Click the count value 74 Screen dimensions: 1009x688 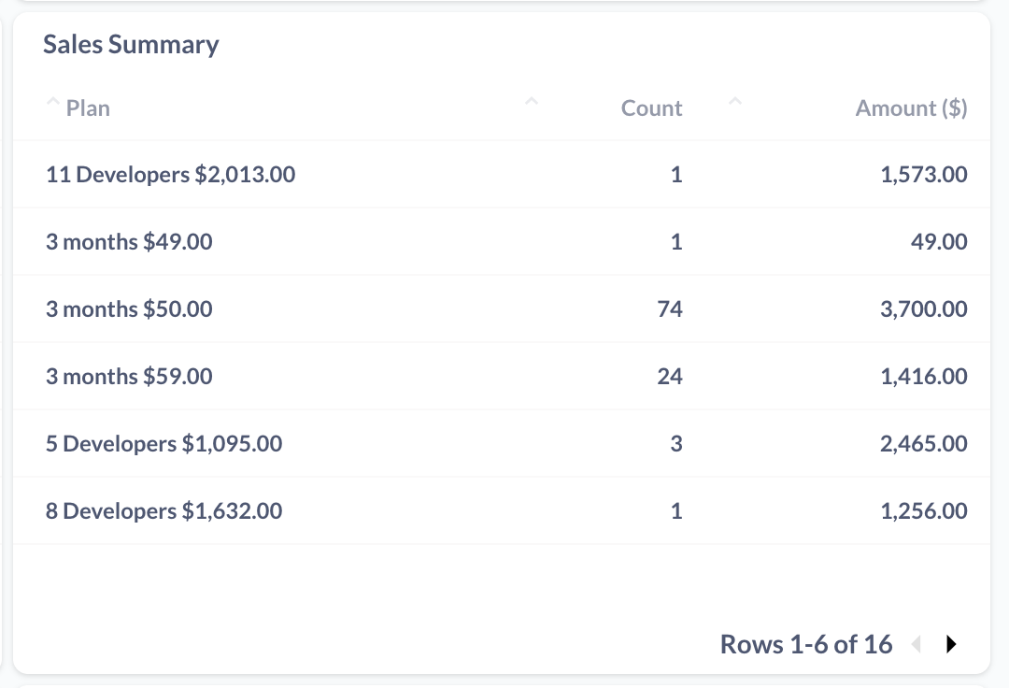coord(670,309)
